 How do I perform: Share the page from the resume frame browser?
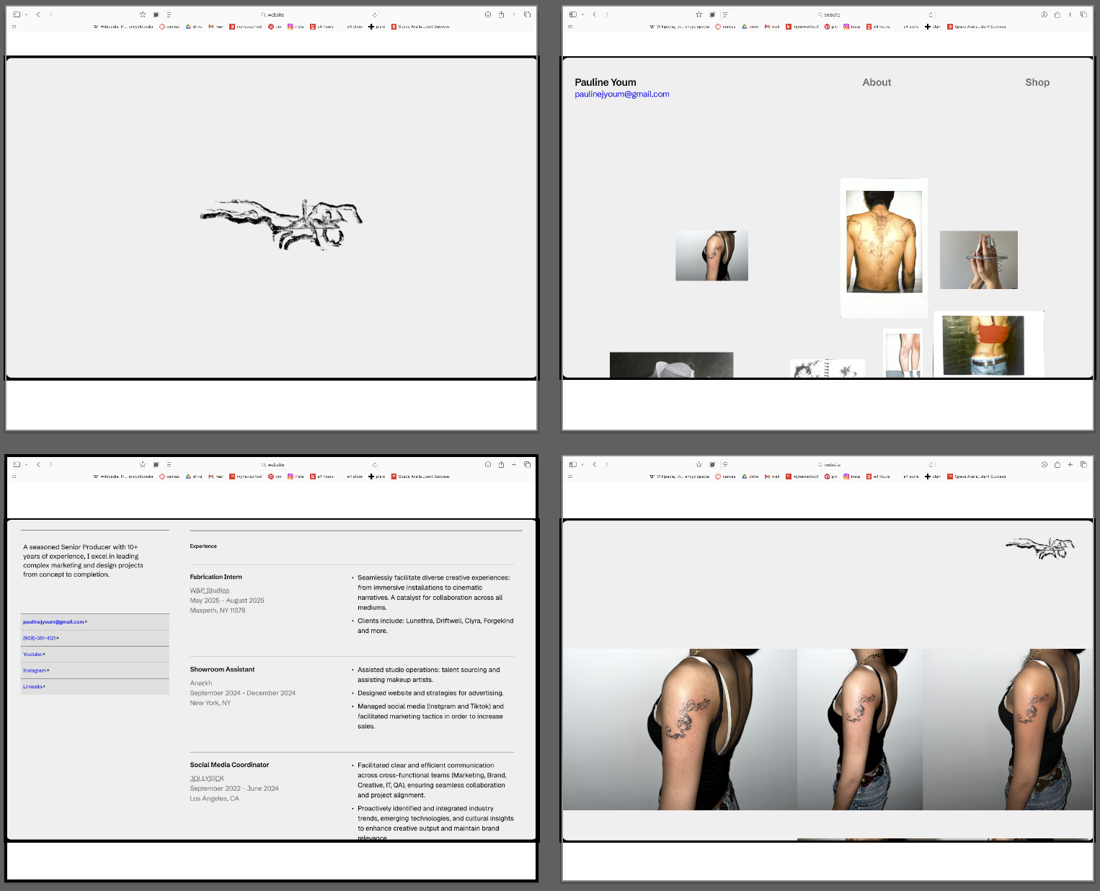click(x=501, y=464)
